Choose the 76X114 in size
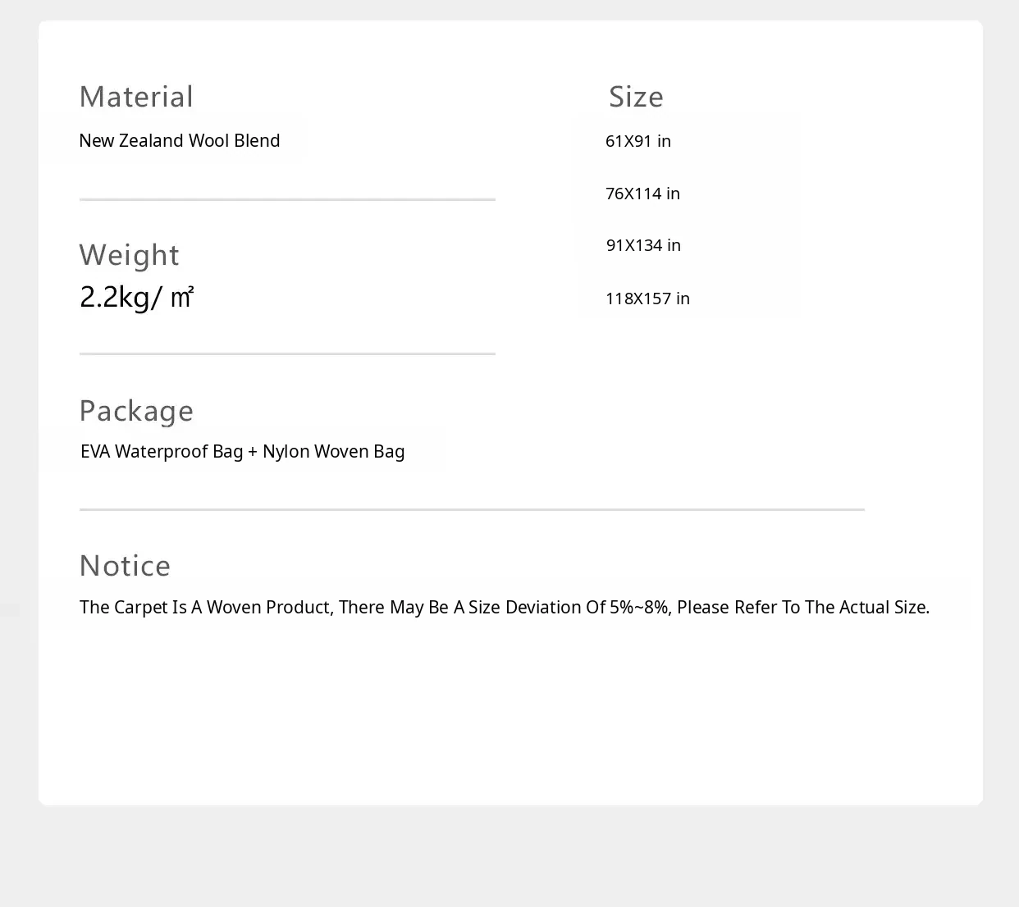The width and height of the screenshot is (1019, 907). click(642, 194)
